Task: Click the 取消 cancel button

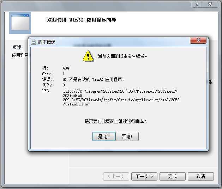Action: (x=201, y=176)
